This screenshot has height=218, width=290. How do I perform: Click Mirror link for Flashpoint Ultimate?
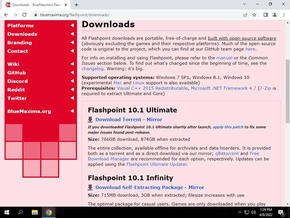coord(154,120)
